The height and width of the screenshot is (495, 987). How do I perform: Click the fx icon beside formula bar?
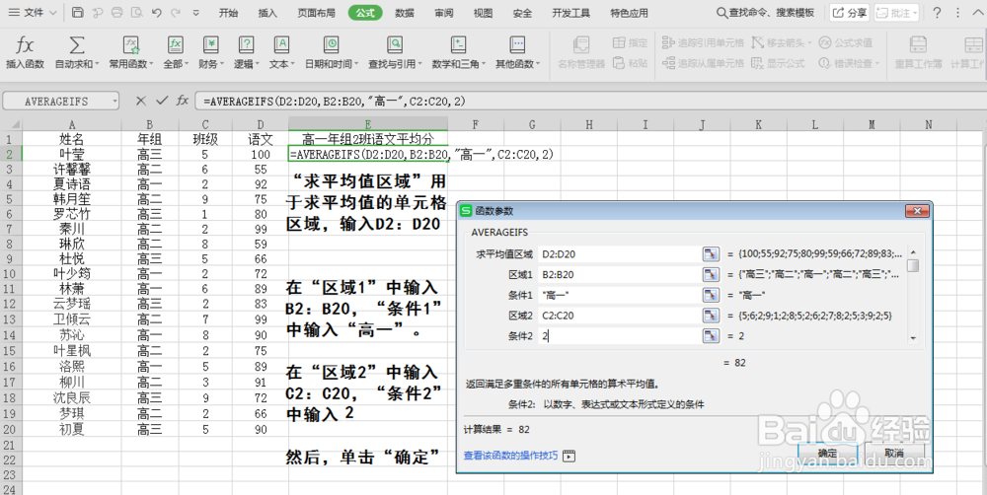(x=183, y=101)
